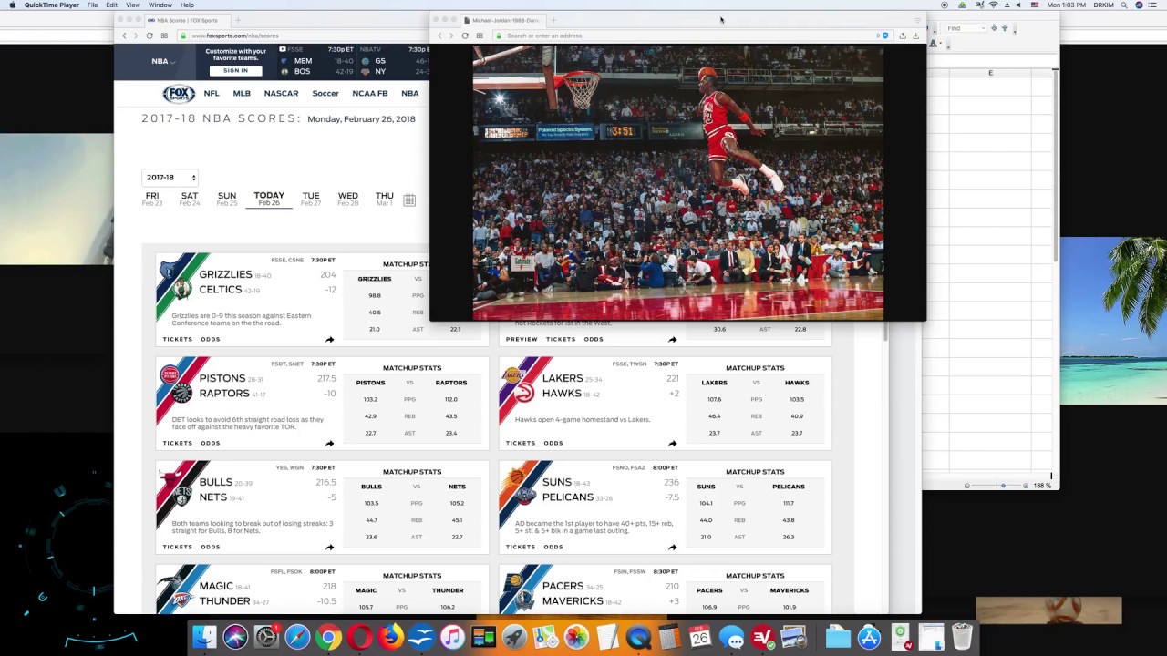Open the calendar date picker icon on scores page
Viewport: 1167px width, 656px height.
click(409, 200)
